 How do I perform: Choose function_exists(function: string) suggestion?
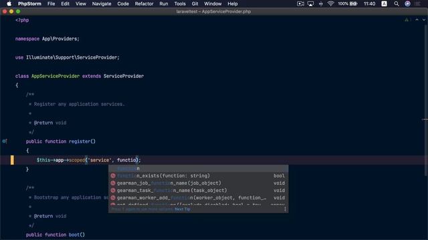coord(198,176)
